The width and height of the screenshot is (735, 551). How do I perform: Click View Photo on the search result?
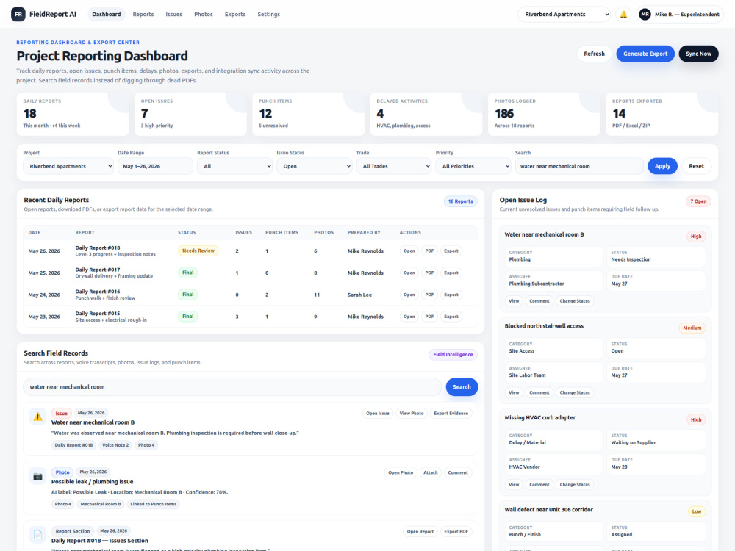click(411, 413)
